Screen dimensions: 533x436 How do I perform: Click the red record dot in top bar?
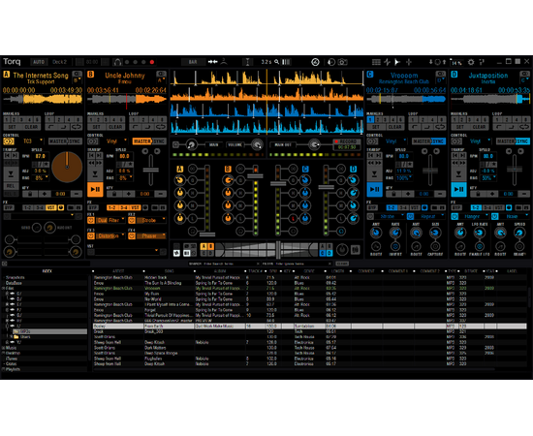[x=152, y=62]
